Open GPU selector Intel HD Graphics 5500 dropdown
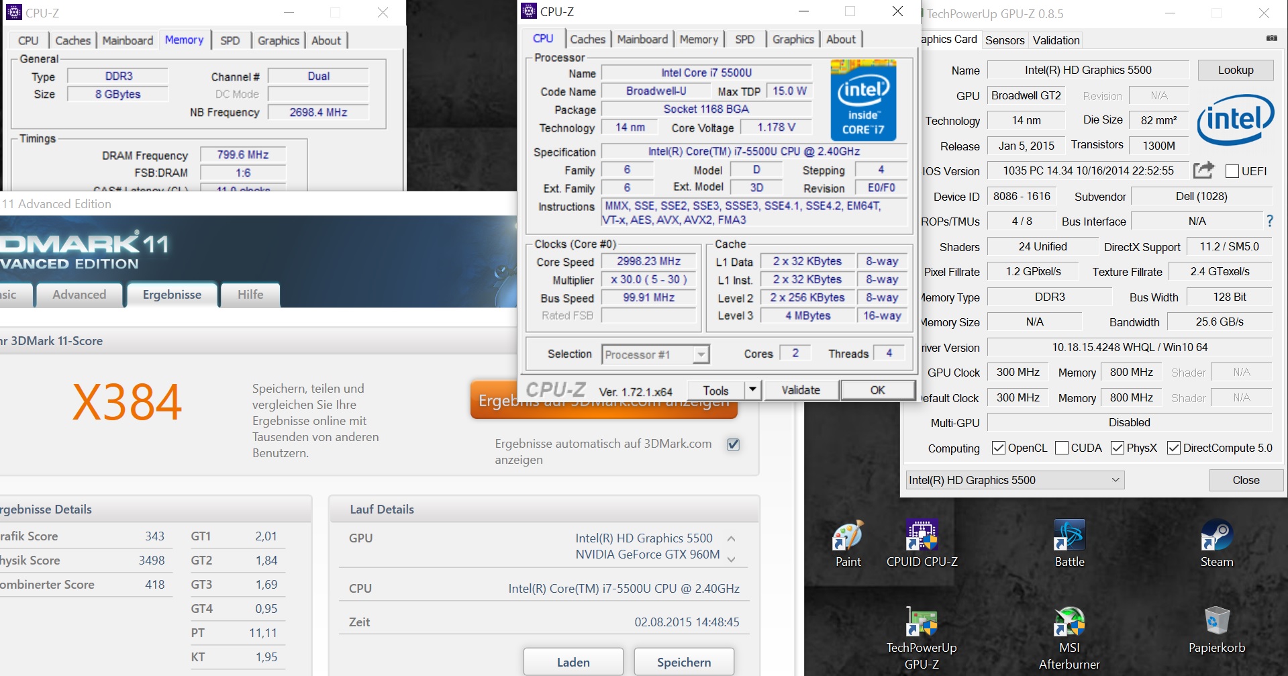 pyautogui.click(x=1015, y=480)
